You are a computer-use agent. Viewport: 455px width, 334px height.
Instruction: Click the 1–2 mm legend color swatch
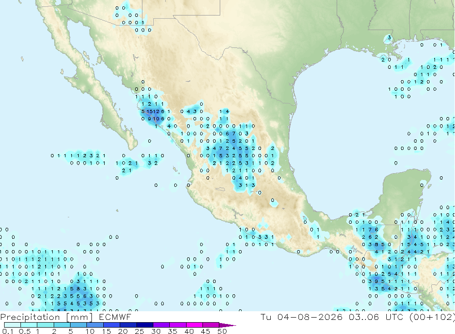(x=45, y=325)
